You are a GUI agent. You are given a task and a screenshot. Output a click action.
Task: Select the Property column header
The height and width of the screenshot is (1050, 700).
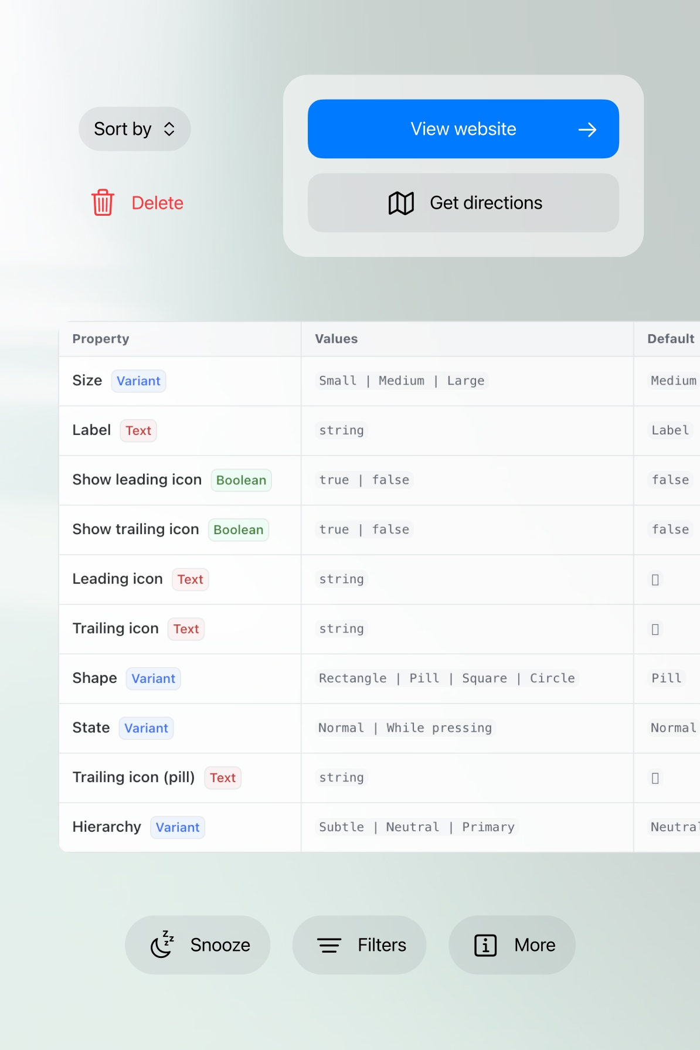pyautogui.click(x=101, y=339)
